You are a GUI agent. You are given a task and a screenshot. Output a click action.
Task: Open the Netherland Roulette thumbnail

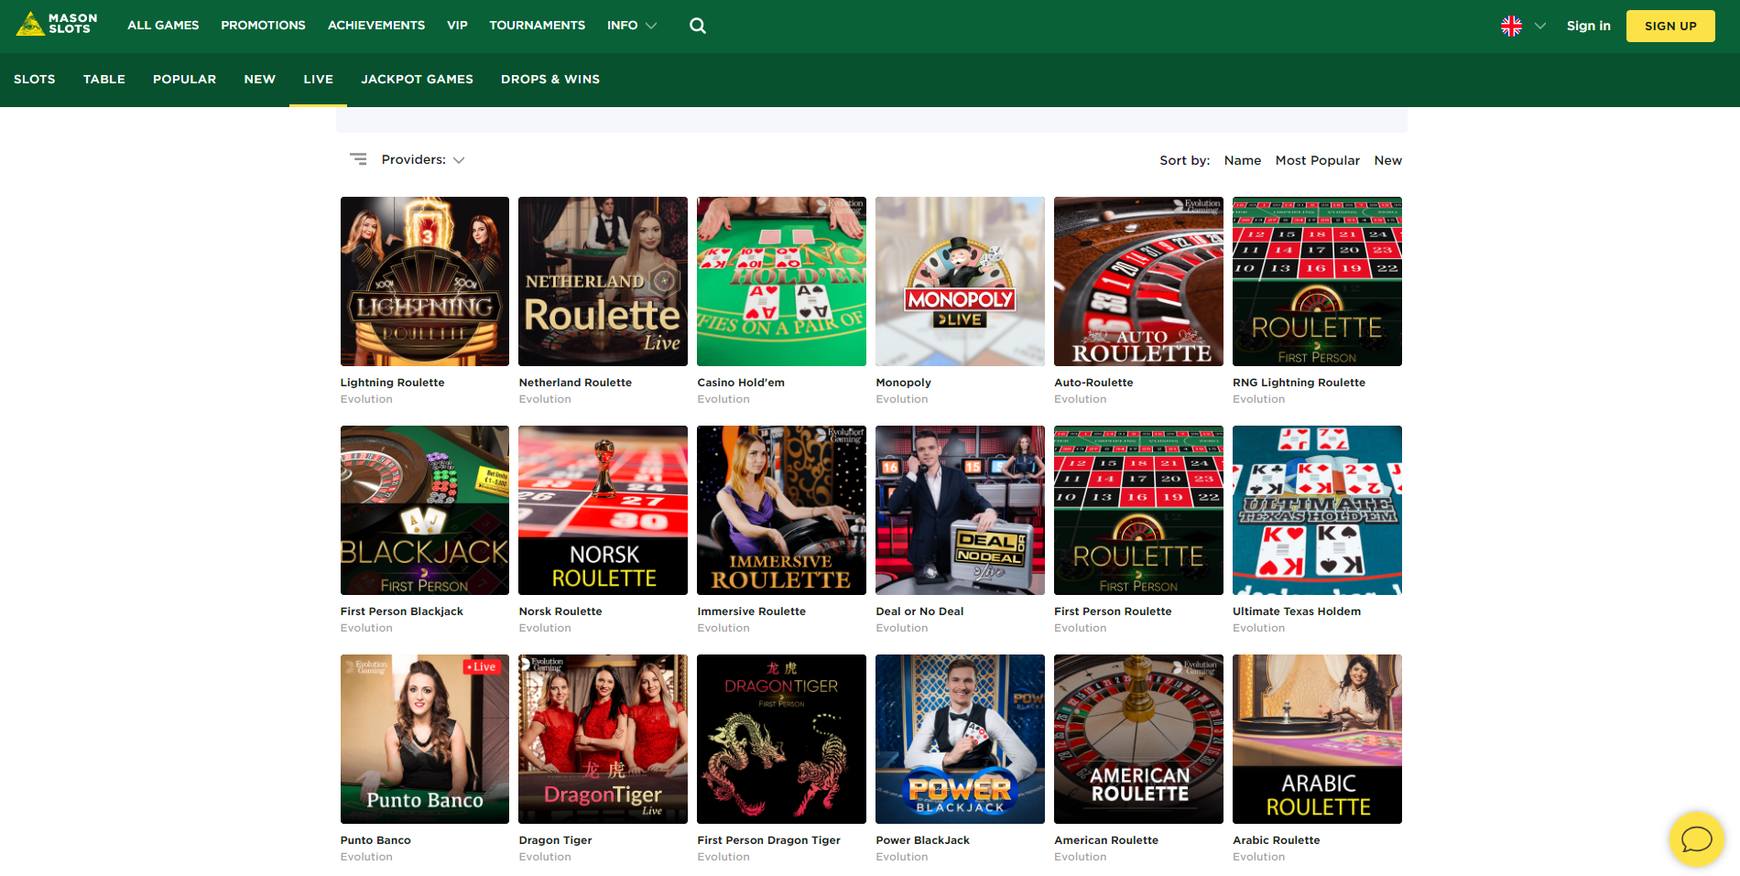(603, 281)
